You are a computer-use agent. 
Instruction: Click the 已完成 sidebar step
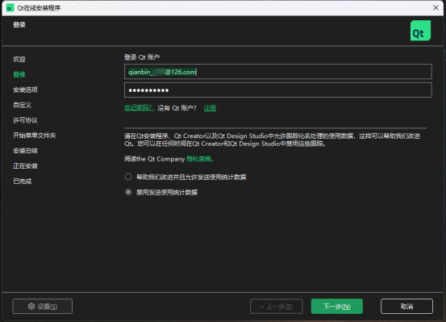(23, 181)
